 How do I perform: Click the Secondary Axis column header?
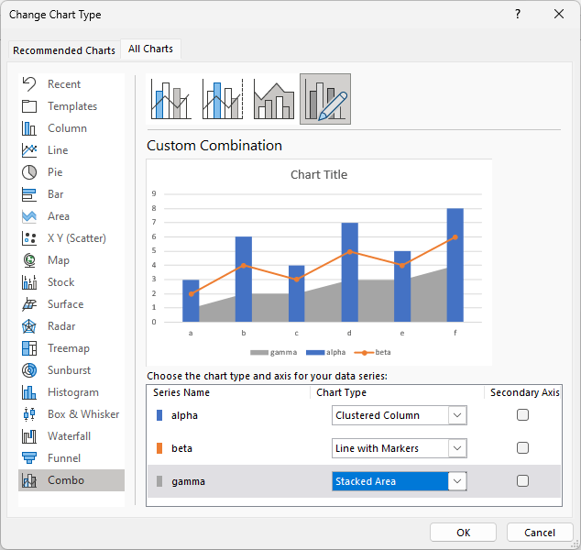[x=525, y=392]
